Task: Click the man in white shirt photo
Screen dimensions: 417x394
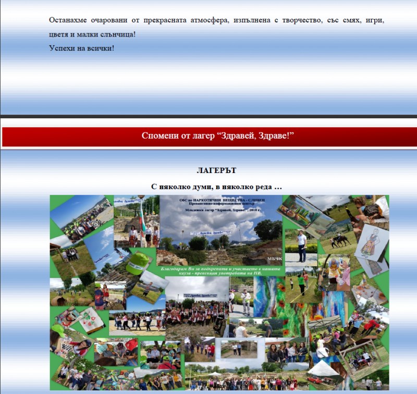Action: [301, 245]
